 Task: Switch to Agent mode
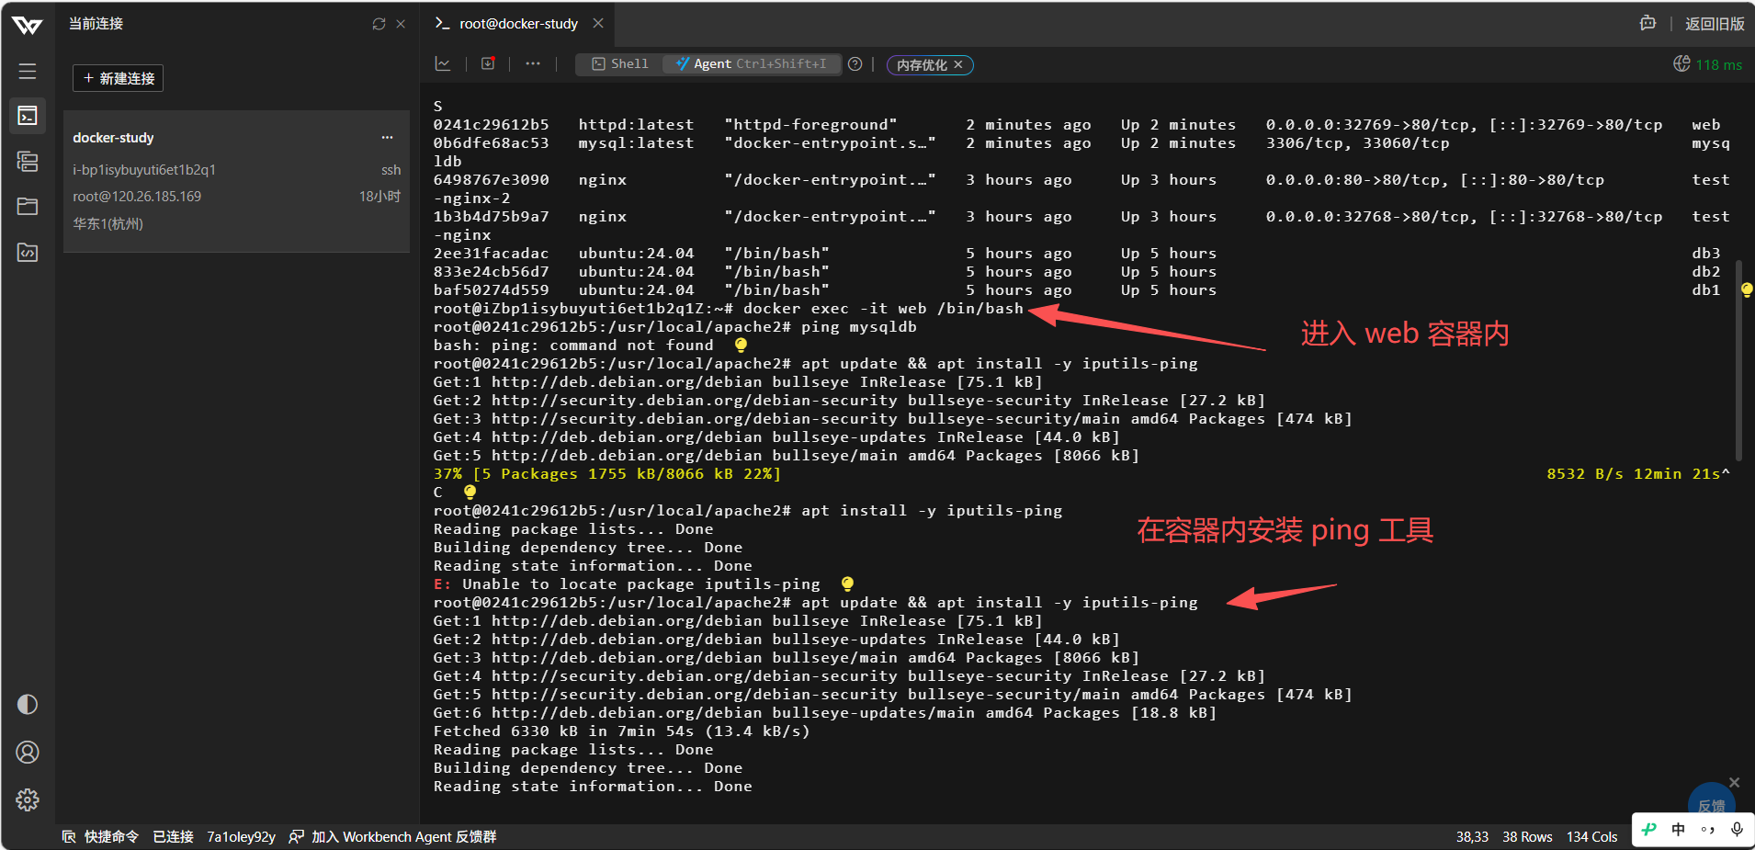tap(752, 64)
